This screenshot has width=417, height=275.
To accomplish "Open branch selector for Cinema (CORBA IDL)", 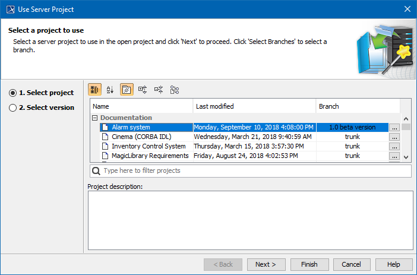I will coord(394,137).
